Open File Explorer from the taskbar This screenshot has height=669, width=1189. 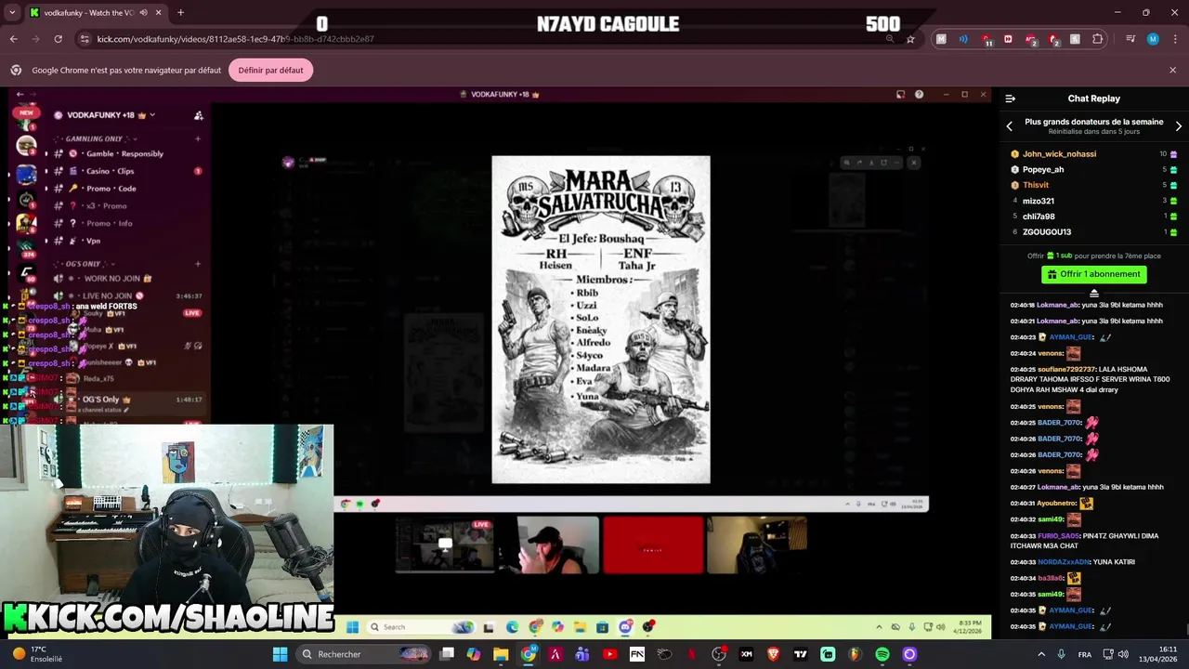[x=501, y=654]
